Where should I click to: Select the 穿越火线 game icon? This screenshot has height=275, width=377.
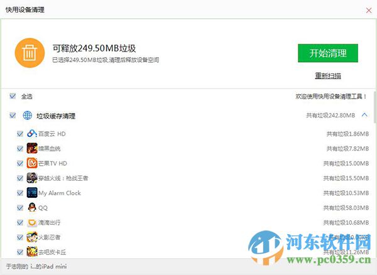(32, 178)
